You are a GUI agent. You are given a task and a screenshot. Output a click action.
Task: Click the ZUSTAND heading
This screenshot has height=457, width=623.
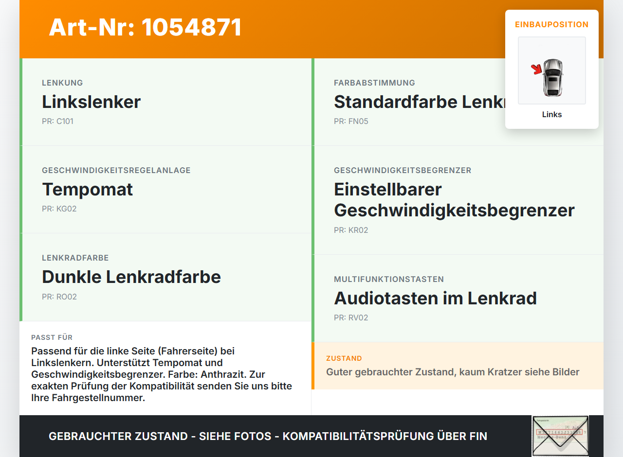pos(344,358)
